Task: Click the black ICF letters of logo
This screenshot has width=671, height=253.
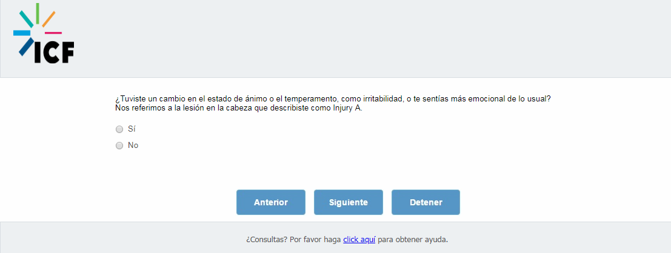Action: point(54,53)
